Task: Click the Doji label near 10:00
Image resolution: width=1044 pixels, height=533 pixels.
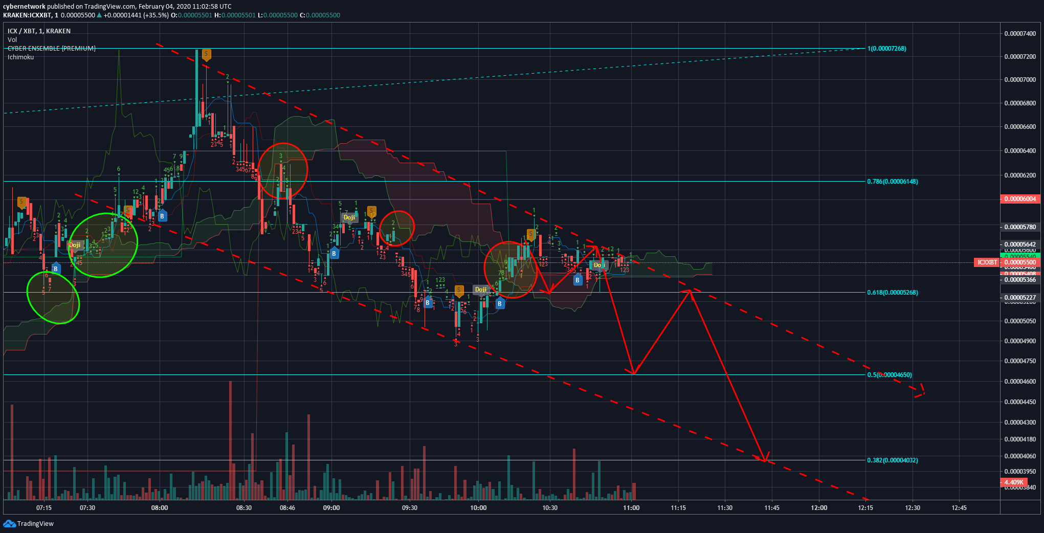Action: coord(481,290)
